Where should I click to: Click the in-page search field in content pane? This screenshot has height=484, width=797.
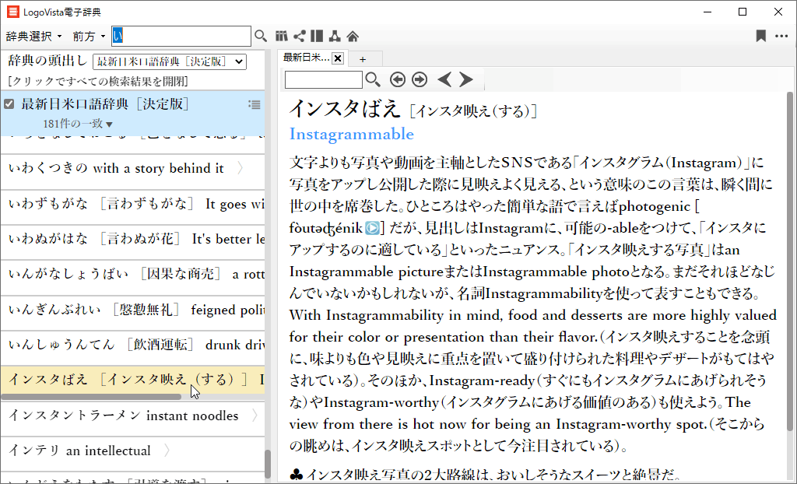(323, 79)
